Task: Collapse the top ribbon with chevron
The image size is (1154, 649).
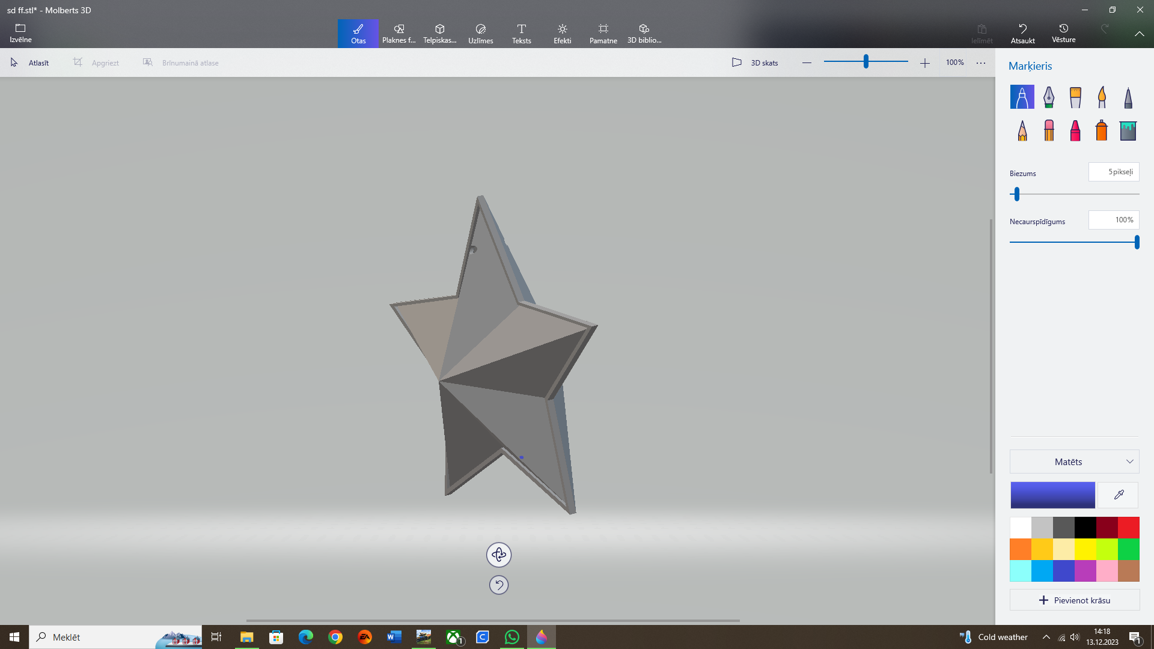Action: [x=1139, y=34]
